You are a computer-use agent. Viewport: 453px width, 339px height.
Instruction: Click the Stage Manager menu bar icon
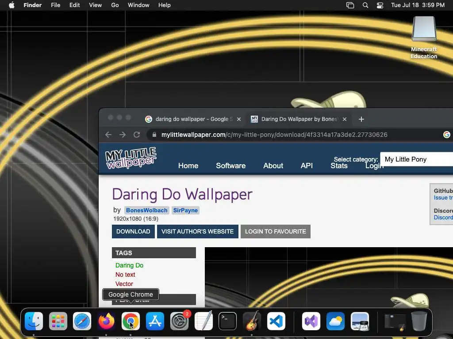350,5
